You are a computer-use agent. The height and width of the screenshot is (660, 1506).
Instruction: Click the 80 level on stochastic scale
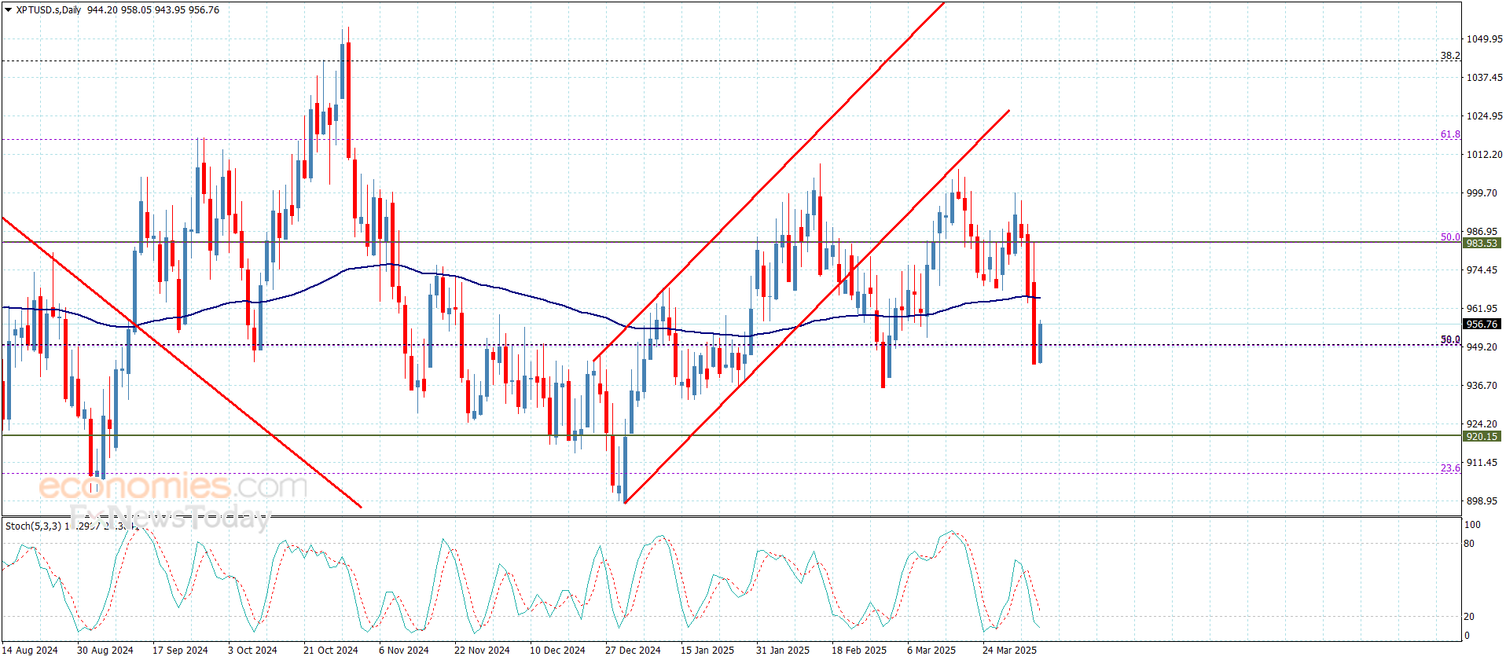1469,544
